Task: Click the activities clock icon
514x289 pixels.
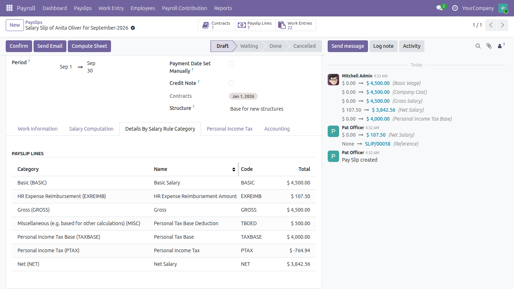Action: pos(455,8)
